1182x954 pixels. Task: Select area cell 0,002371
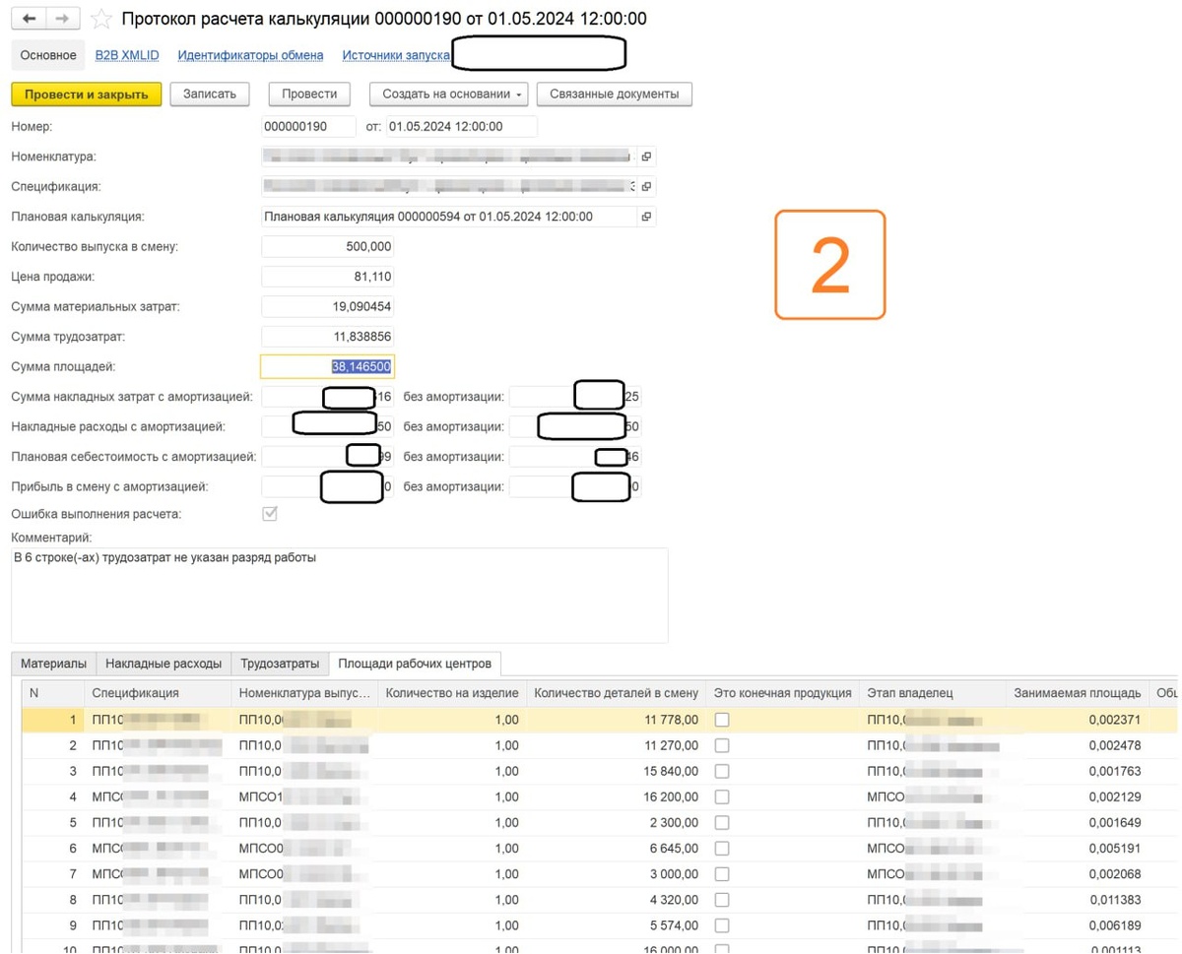tap(1078, 721)
